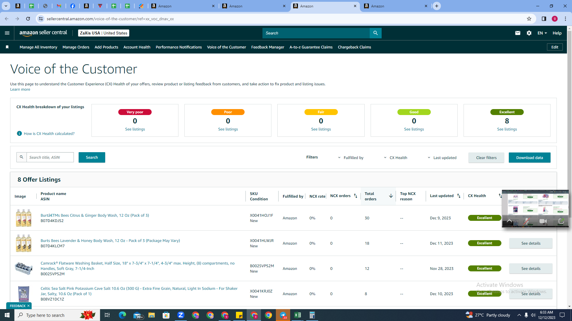Image resolution: width=572 pixels, height=321 pixels.
Task: Open How is CX Health calculated link
Action: point(49,133)
